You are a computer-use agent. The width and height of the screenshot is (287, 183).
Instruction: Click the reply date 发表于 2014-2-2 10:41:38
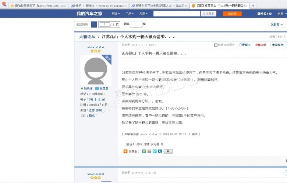pos(139,173)
